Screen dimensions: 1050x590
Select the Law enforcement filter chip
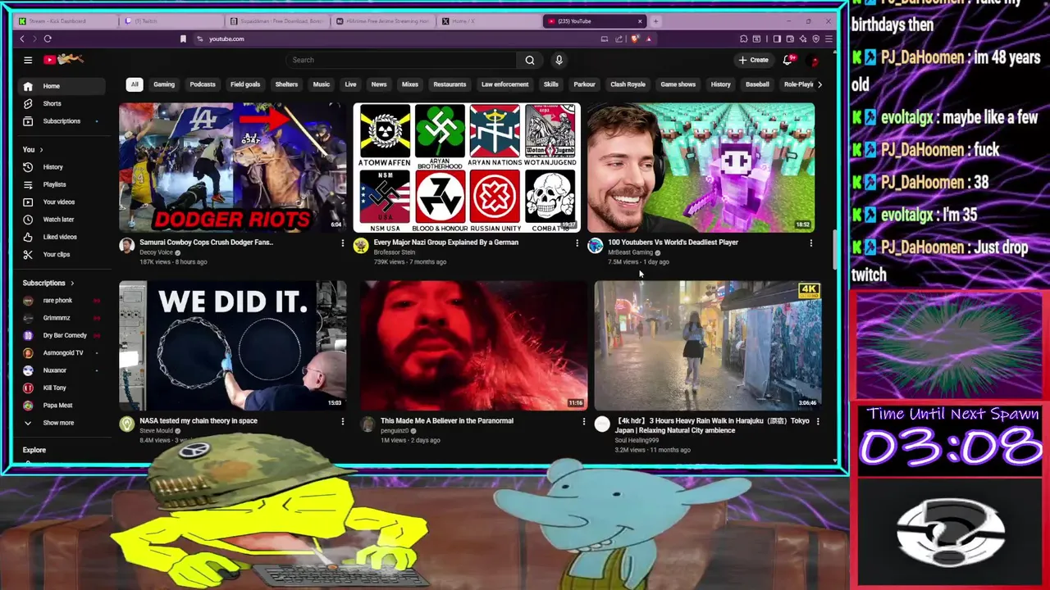(504, 84)
